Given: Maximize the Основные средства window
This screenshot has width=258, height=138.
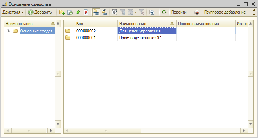Looking at the screenshot, I should pos(246,4).
